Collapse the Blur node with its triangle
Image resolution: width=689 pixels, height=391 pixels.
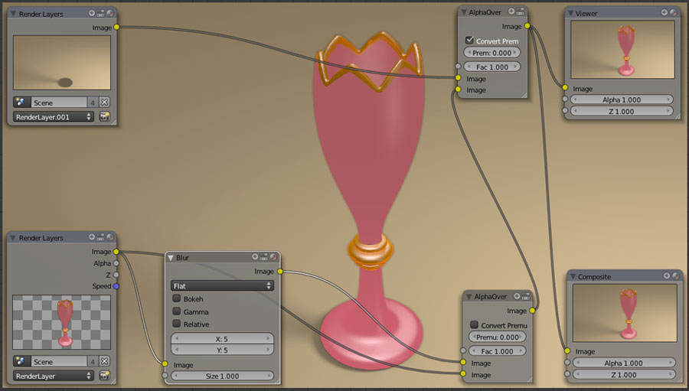(x=171, y=258)
